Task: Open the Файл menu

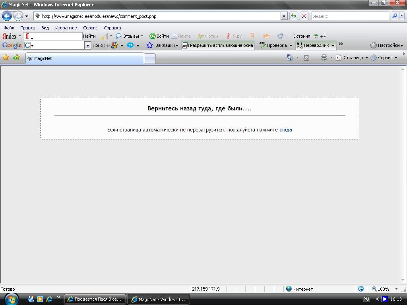Action: (x=9, y=28)
